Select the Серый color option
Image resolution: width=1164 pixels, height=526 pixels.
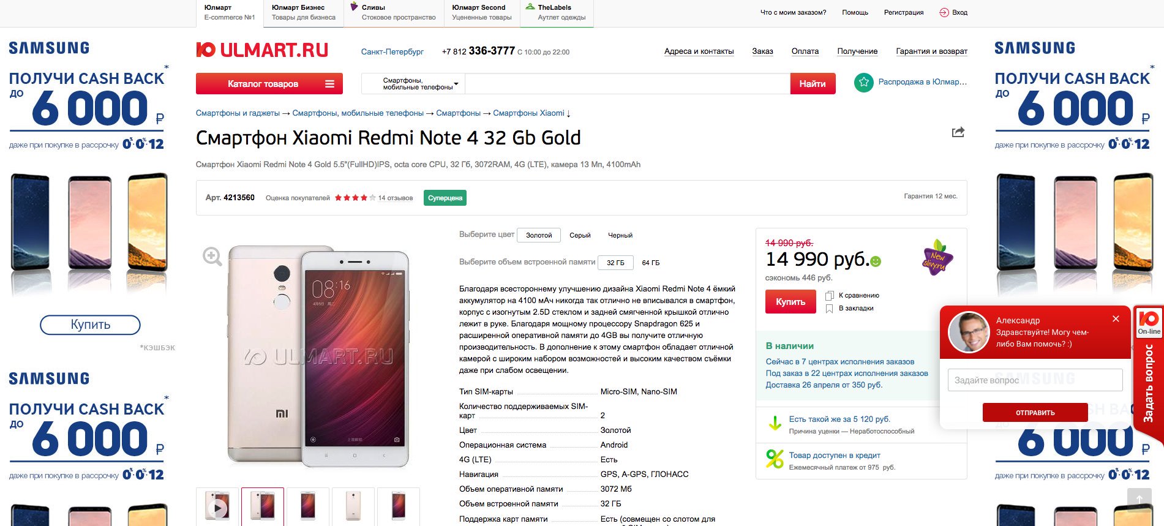pos(579,235)
